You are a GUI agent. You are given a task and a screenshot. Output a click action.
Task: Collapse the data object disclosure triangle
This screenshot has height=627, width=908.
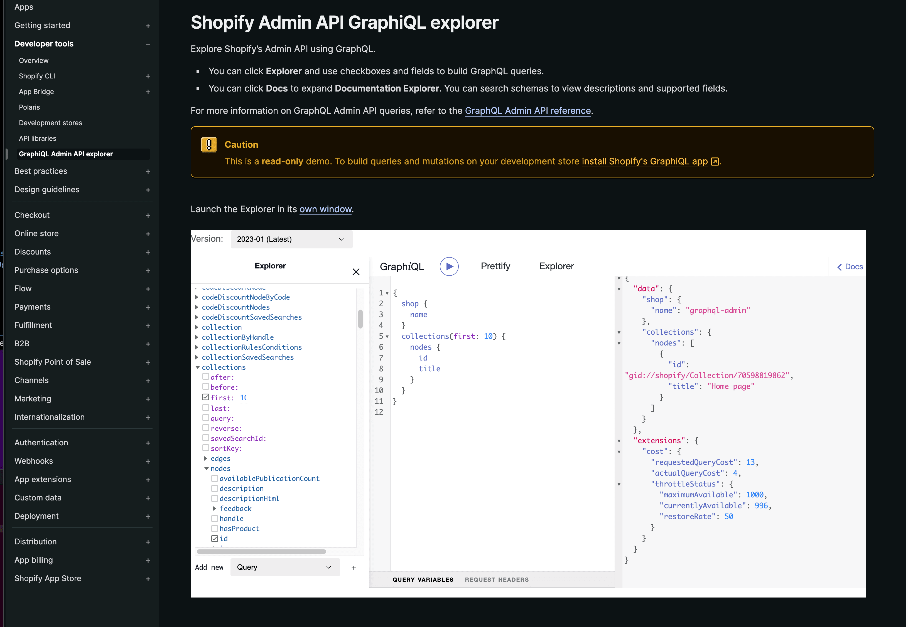[619, 289]
